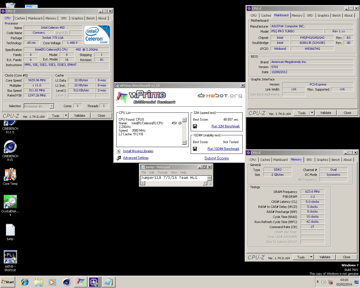Open Caches tab in left CPU-Z window
360x288 pixels.
[x=20, y=18]
